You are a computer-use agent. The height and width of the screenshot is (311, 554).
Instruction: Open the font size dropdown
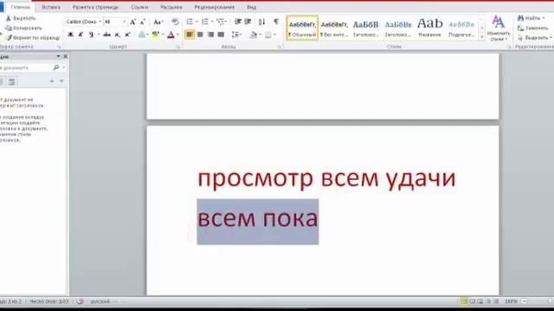click(x=124, y=22)
